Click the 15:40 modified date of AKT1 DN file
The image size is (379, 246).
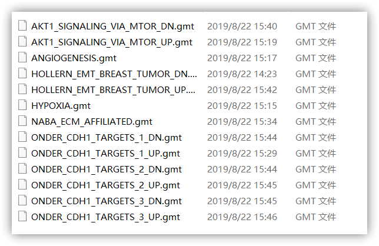pos(242,26)
